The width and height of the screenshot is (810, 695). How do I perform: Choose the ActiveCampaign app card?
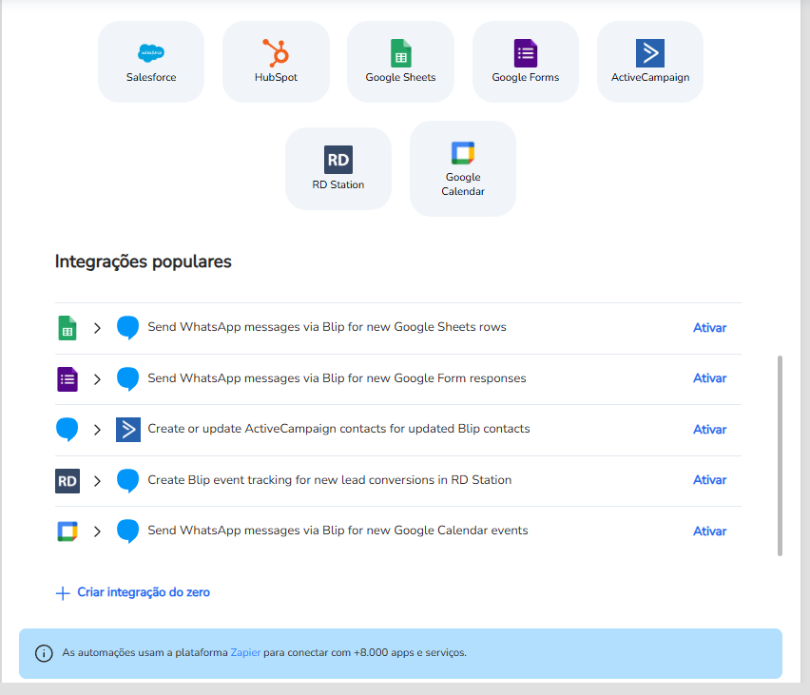pos(650,62)
